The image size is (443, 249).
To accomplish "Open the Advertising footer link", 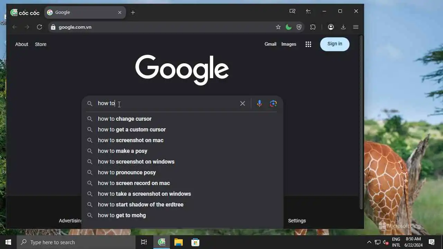I will 70,221.
